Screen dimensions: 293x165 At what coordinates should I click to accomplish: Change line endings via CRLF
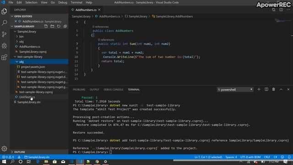(x=267, y=157)
